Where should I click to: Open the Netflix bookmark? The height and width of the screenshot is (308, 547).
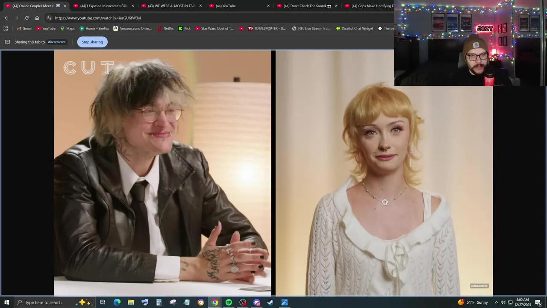(165, 29)
